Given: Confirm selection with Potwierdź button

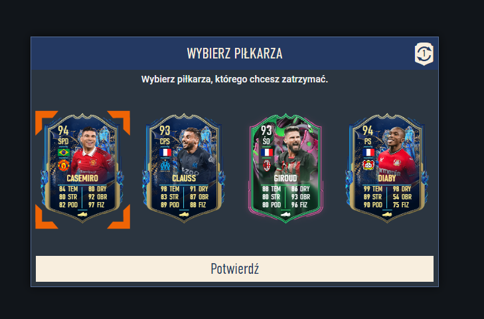Looking at the screenshot, I should point(234,268).
